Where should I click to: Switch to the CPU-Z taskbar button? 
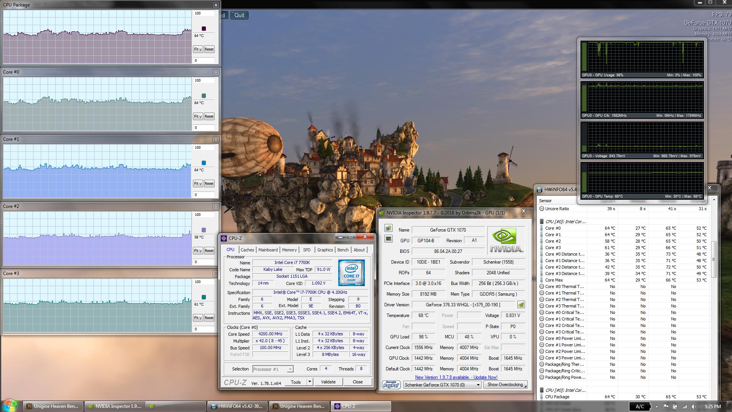coord(360,406)
